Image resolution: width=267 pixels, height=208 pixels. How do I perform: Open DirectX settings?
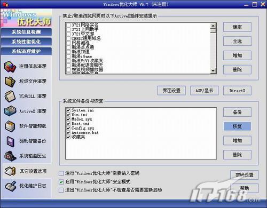pyautogui.click(x=237, y=91)
